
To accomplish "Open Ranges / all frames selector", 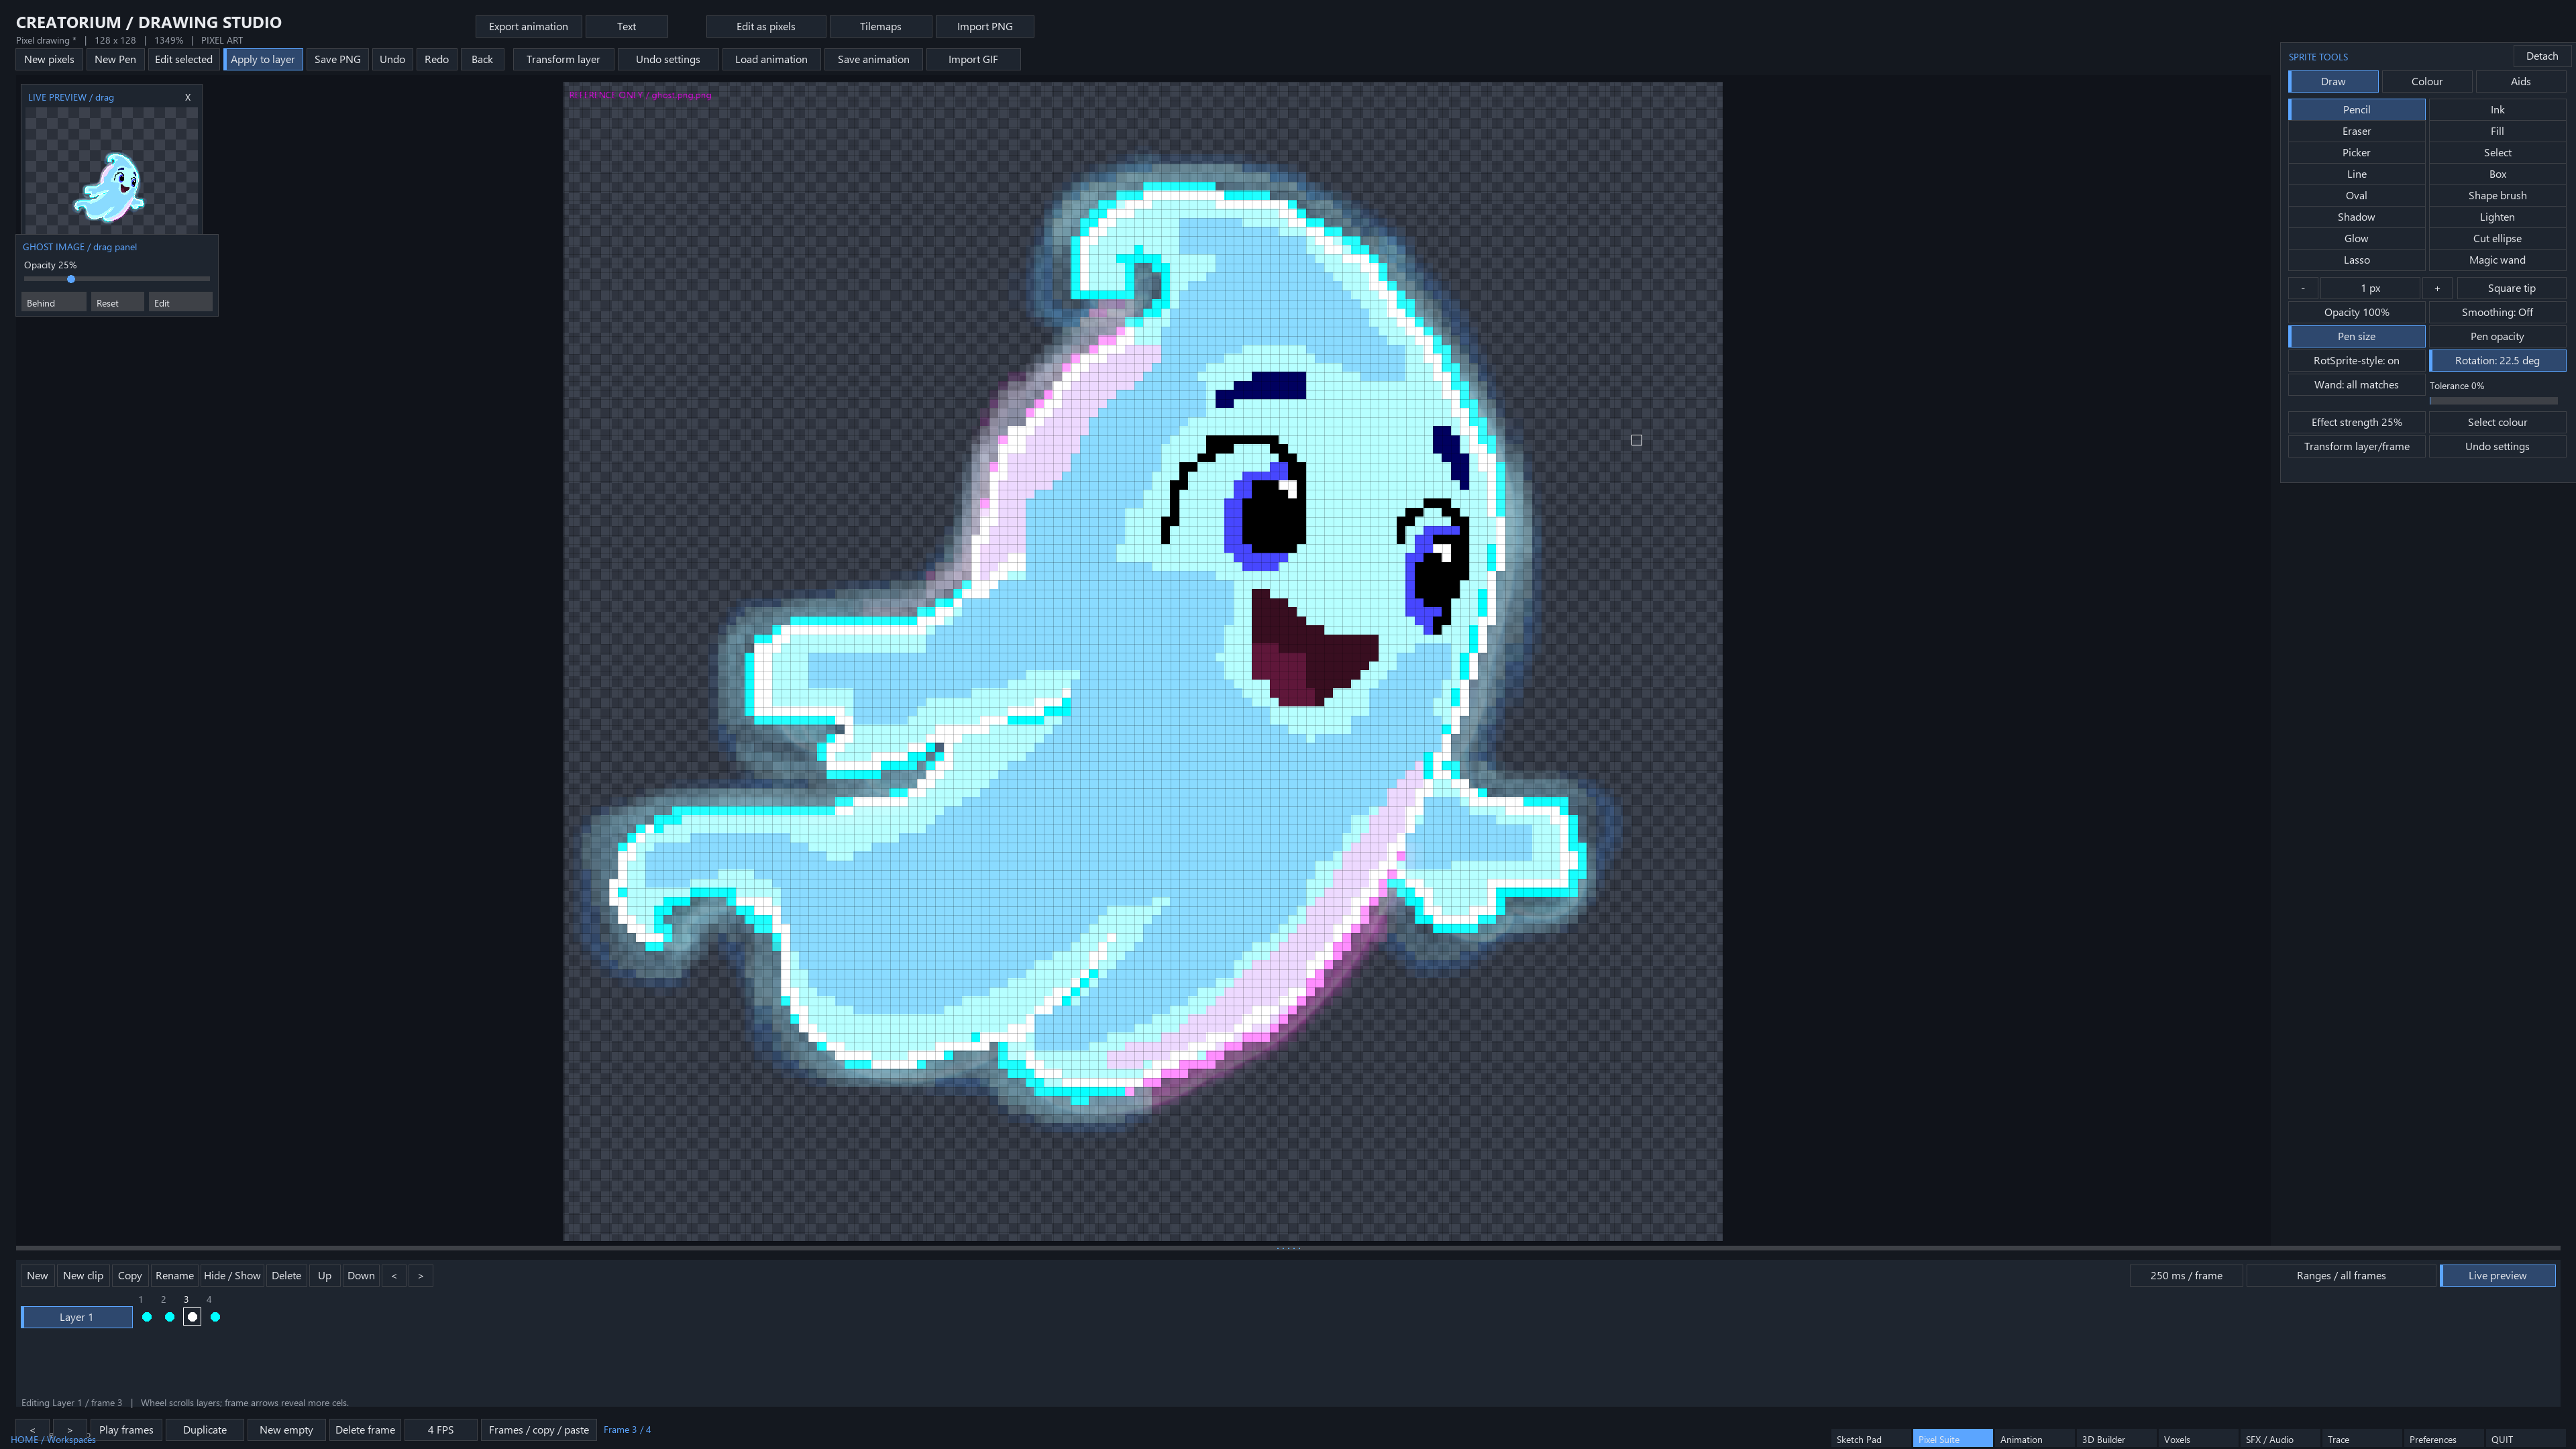I will pos(2340,1276).
